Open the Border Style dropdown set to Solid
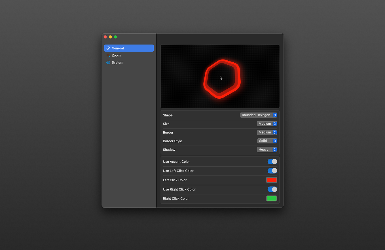The image size is (385, 250). click(x=267, y=141)
